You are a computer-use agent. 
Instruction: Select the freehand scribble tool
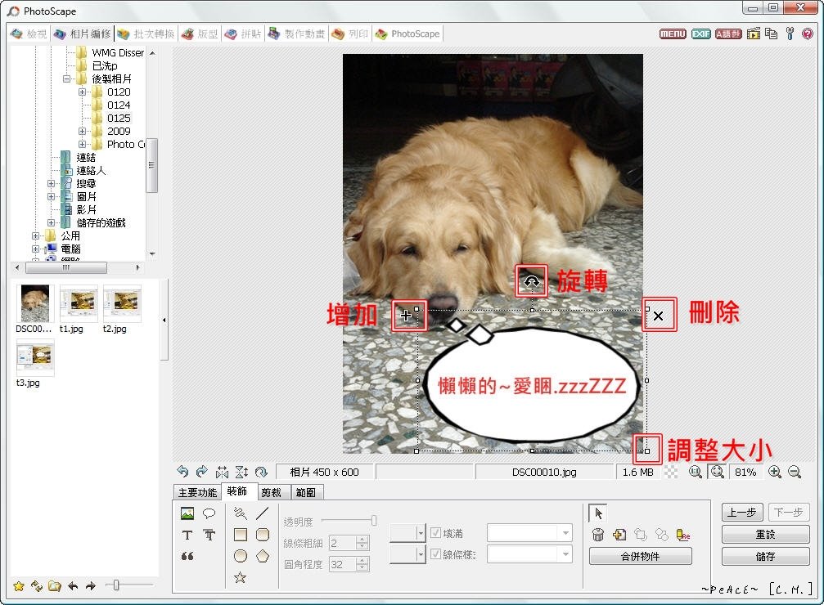click(x=240, y=513)
